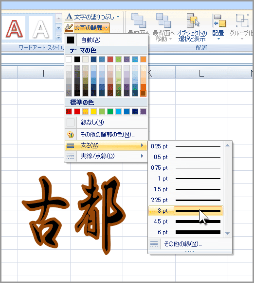Image resolution: width=254 pixels, height=283 pixels.
Task: Click the color palette icon for more outline colors
Action: (x=71, y=135)
